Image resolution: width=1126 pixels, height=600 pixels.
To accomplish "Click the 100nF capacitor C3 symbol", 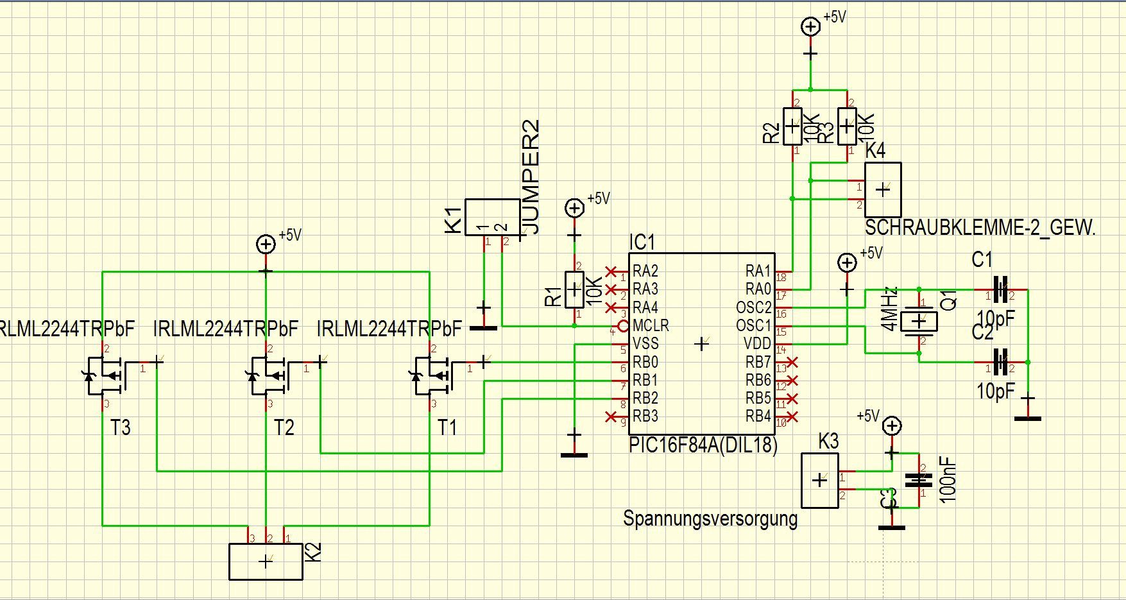I will [x=919, y=480].
